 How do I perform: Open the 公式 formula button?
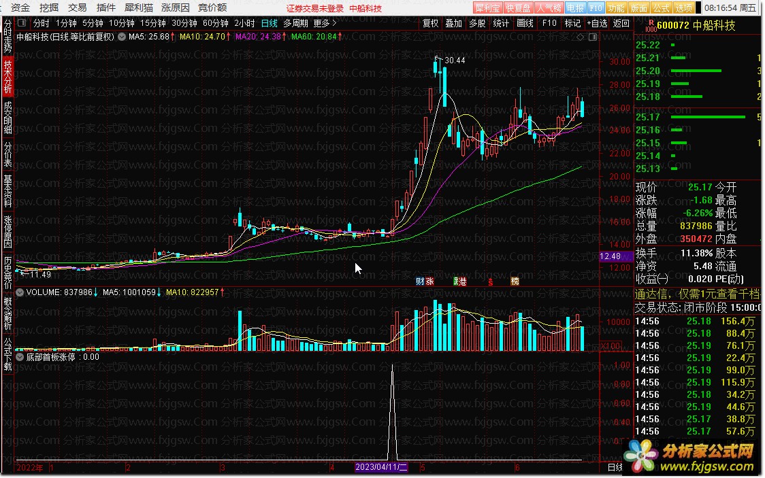[661, 8]
